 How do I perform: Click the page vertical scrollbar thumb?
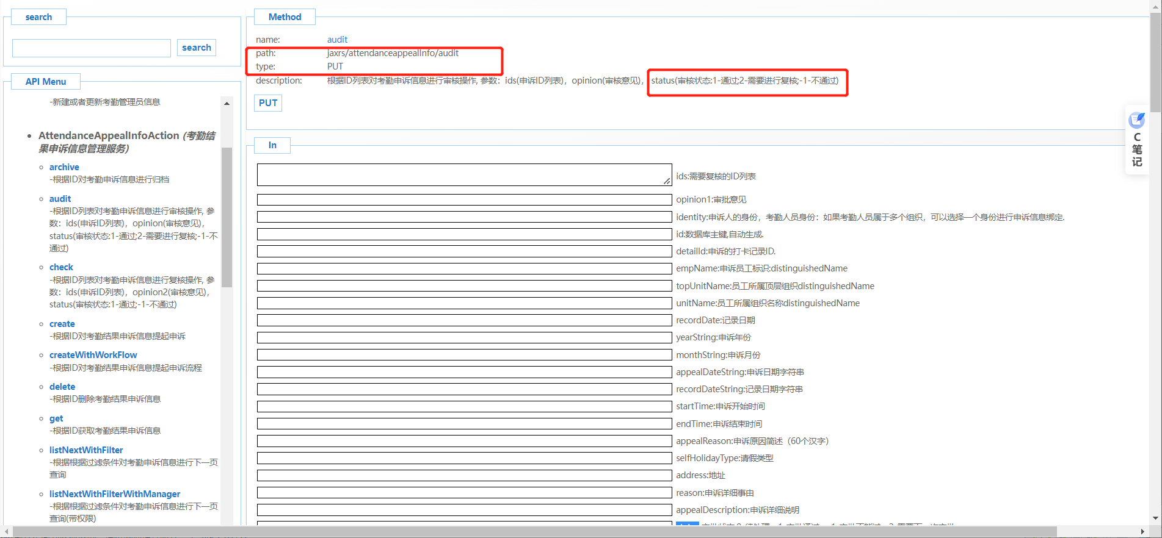pos(1155,62)
